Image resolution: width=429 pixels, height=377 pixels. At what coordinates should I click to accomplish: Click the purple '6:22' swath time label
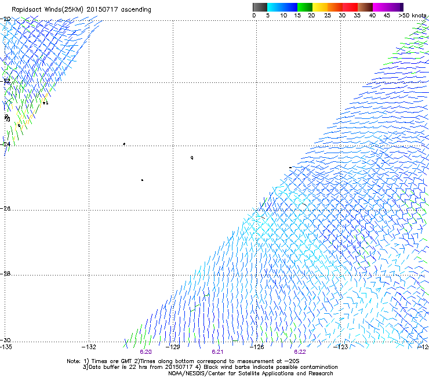[x=300, y=352]
